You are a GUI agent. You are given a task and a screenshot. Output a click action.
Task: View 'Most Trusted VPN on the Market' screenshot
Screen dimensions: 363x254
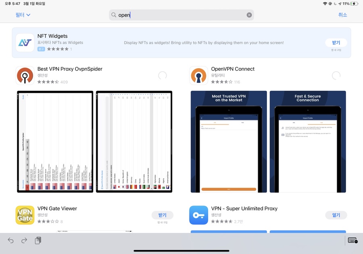(229, 142)
